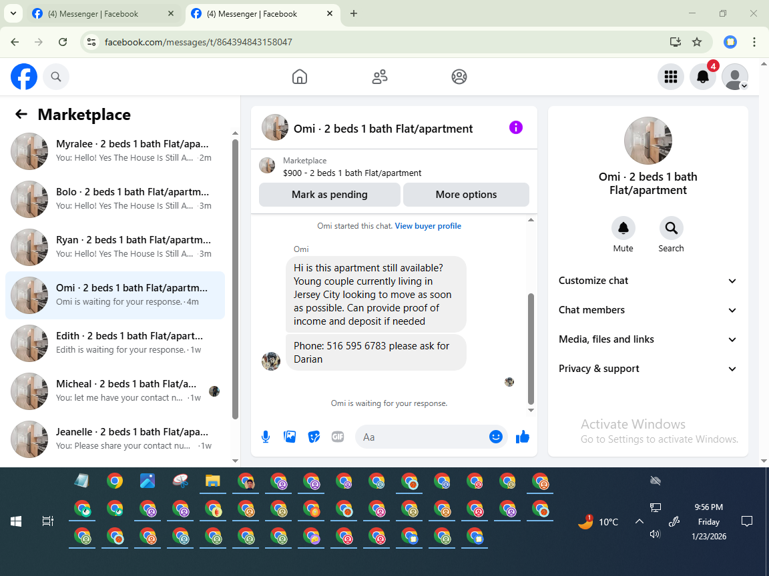
Task: Open the Chrome profile icon
Action: point(730,42)
